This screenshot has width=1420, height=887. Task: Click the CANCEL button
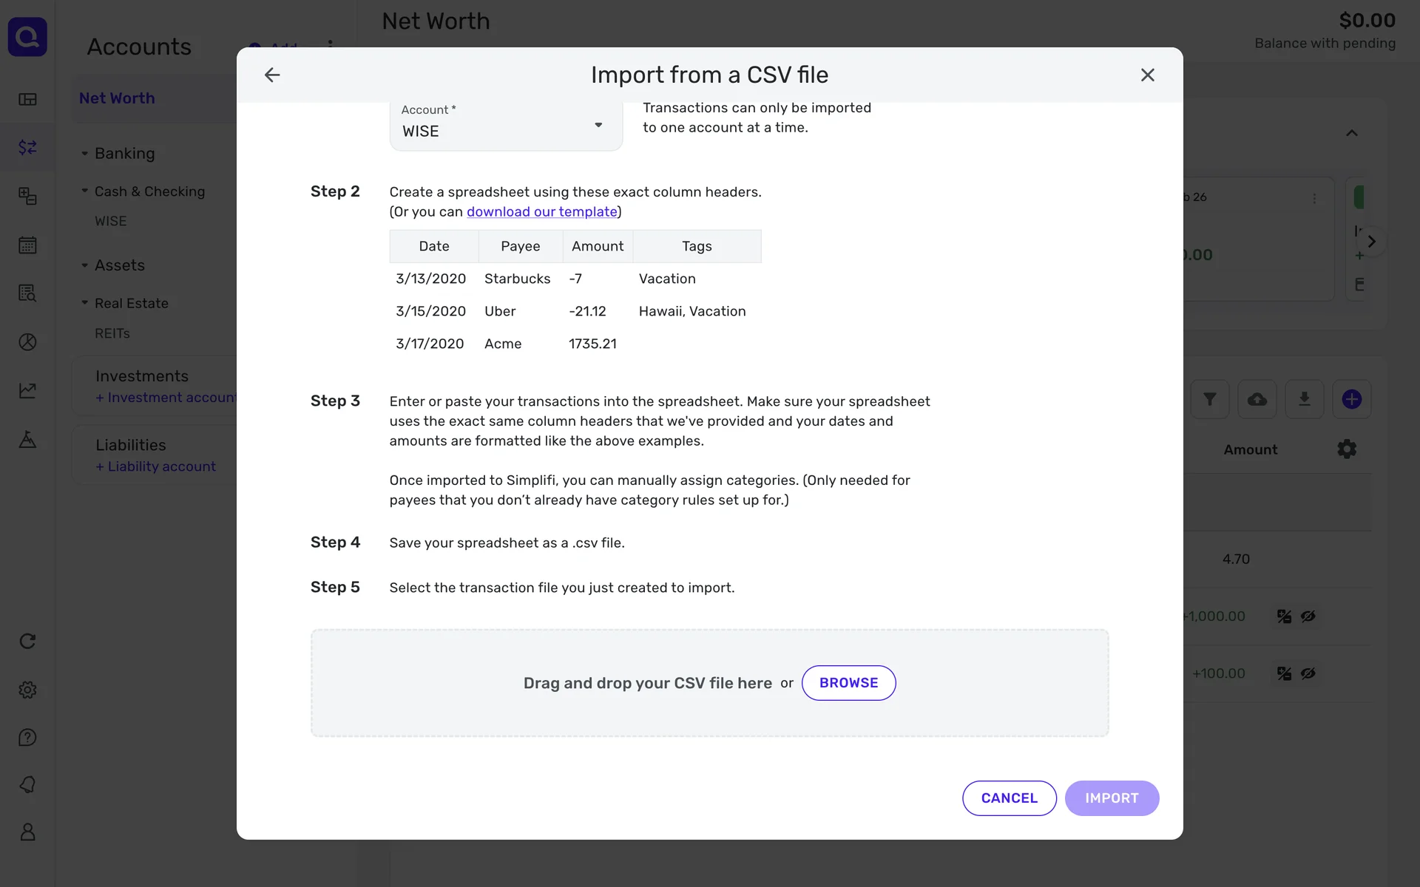1009,798
